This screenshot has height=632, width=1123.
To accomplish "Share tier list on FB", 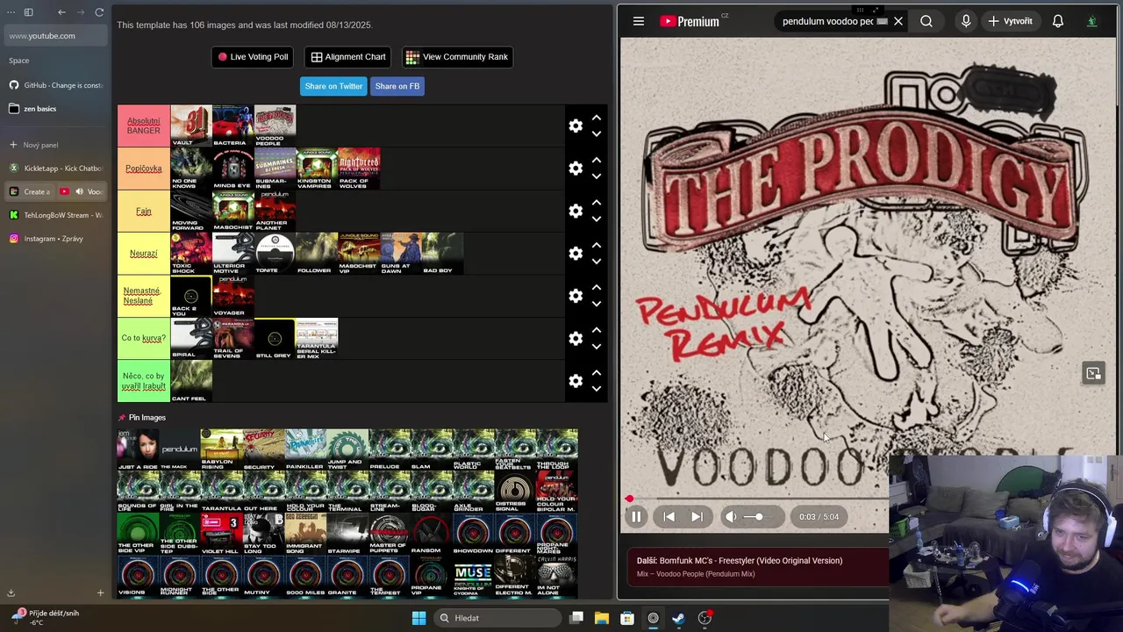I will coord(397,86).
